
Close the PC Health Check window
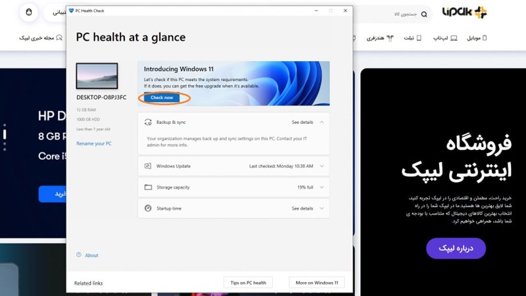click(345, 11)
